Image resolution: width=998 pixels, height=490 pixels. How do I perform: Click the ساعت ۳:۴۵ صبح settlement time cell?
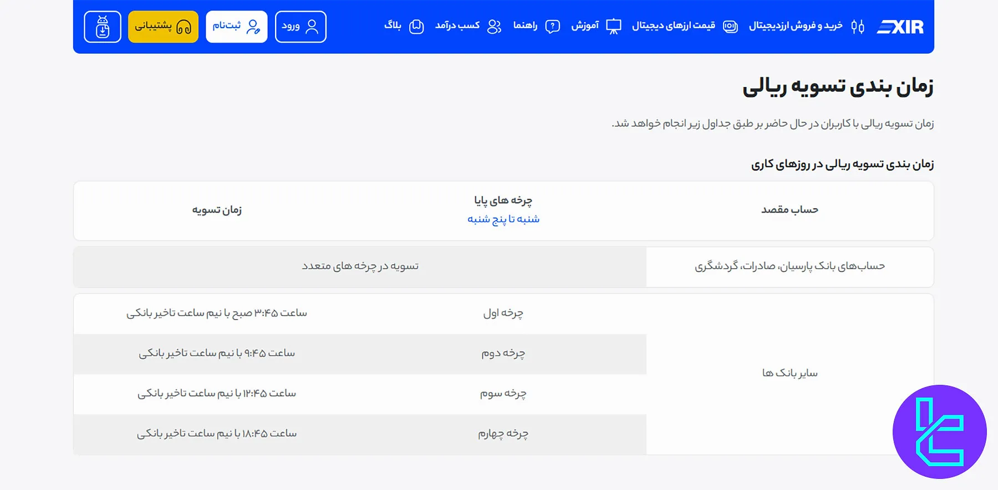[x=217, y=313]
